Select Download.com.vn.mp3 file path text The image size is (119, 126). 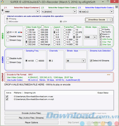[34, 99]
